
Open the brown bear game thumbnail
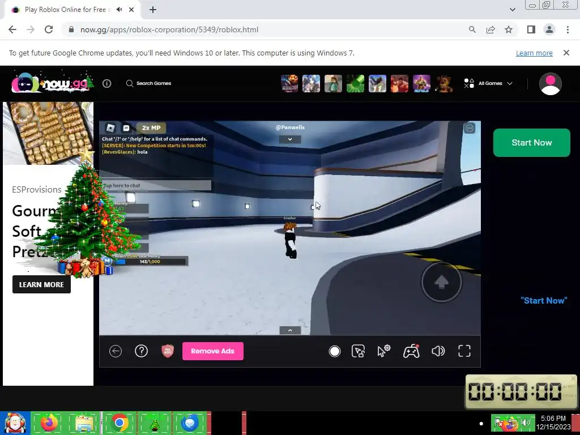click(x=443, y=83)
